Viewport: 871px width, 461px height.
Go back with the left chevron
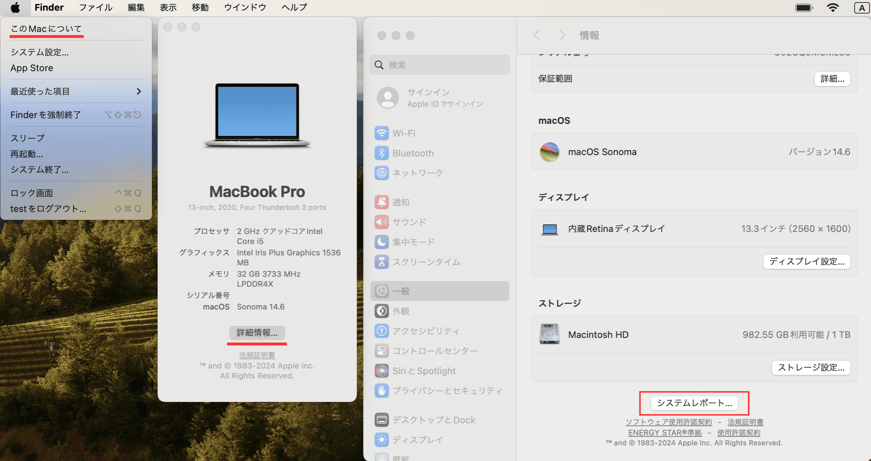coord(537,35)
